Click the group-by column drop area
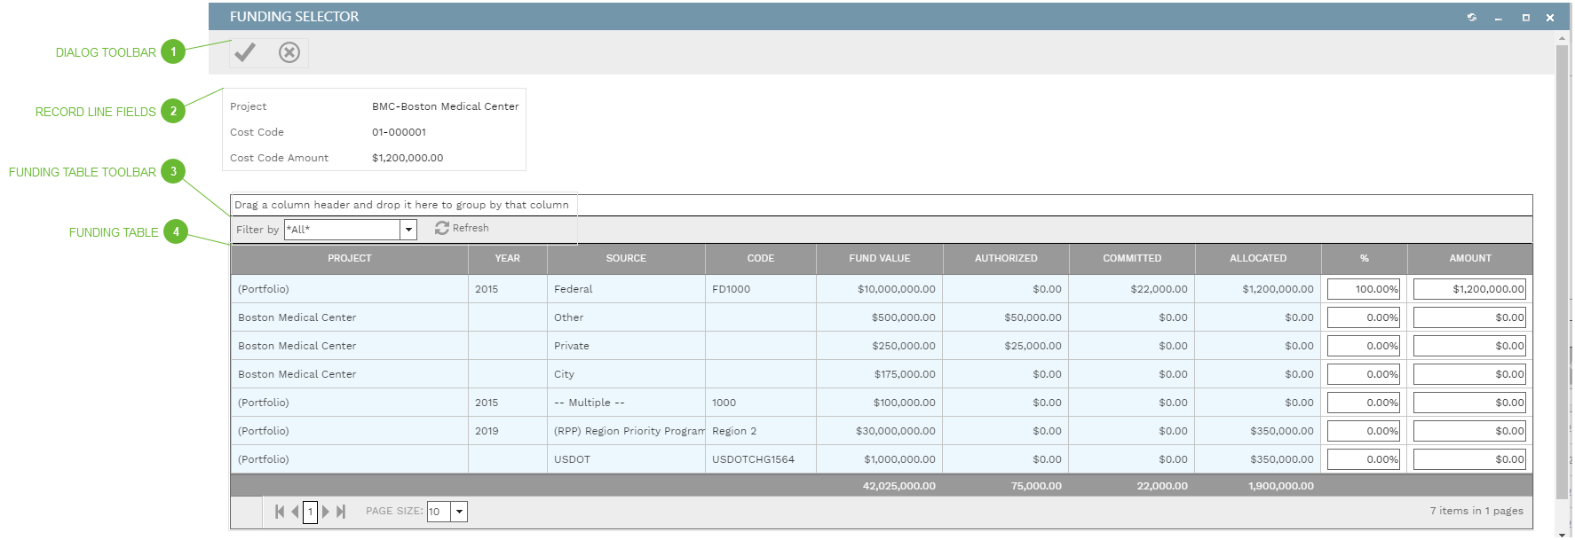The width and height of the screenshot is (1575, 540). (881, 205)
